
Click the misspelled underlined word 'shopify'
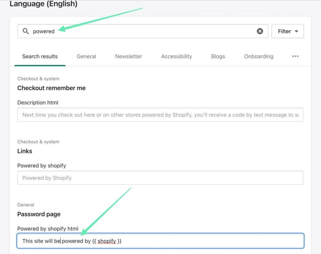click(107, 241)
